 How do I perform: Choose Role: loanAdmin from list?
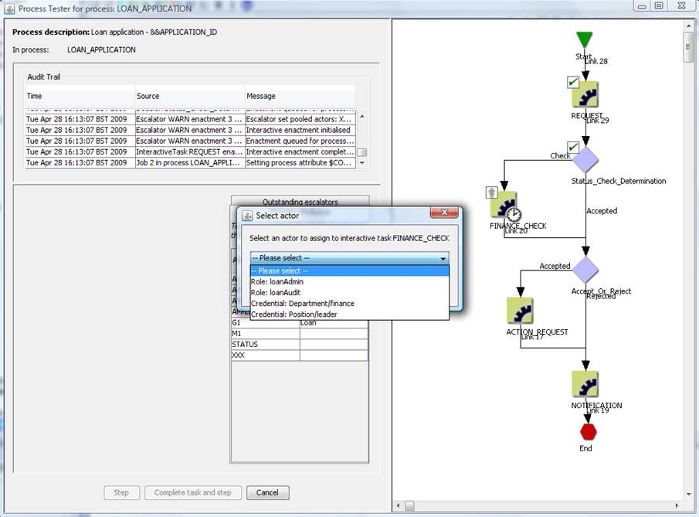277,282
